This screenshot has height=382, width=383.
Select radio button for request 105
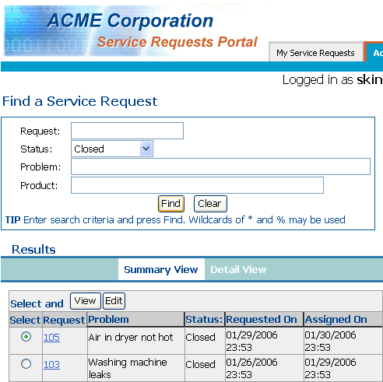(26, 337)
